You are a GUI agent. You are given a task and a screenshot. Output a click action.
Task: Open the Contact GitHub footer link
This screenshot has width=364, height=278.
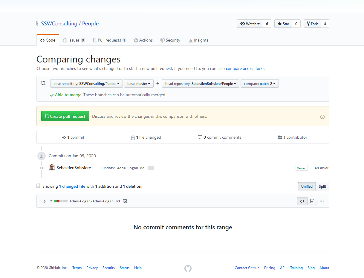click(x=247, y=268)
